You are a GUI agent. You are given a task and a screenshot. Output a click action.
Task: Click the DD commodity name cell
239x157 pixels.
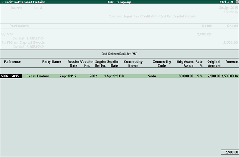pyautogui.click(x=122, y=76)
